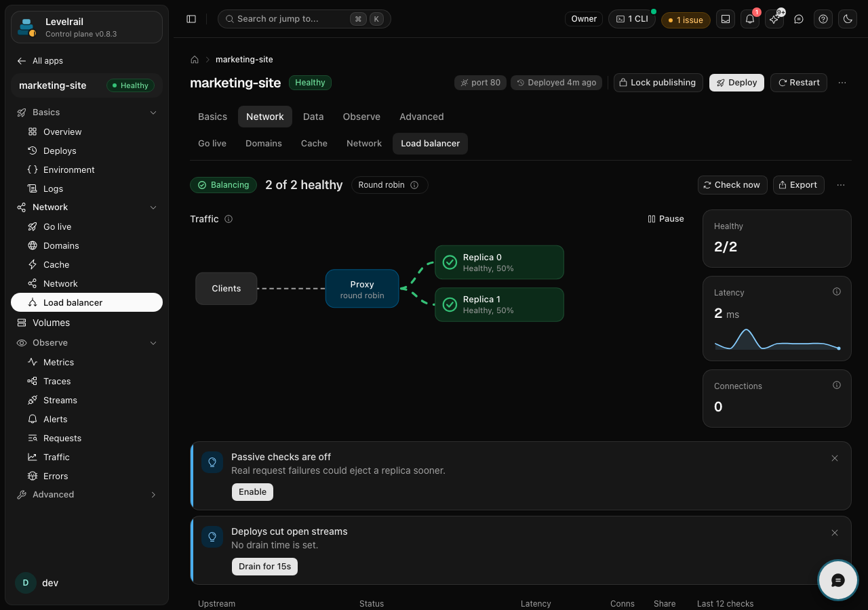The height and width of the screenshot is (610, 868).
Task: Switch to the Advanced top tab
Action: (x=421, y=117)
